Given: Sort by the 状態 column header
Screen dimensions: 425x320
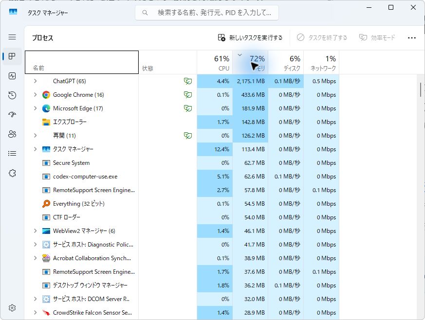Looking at the screenshot, I should [168, 62].
